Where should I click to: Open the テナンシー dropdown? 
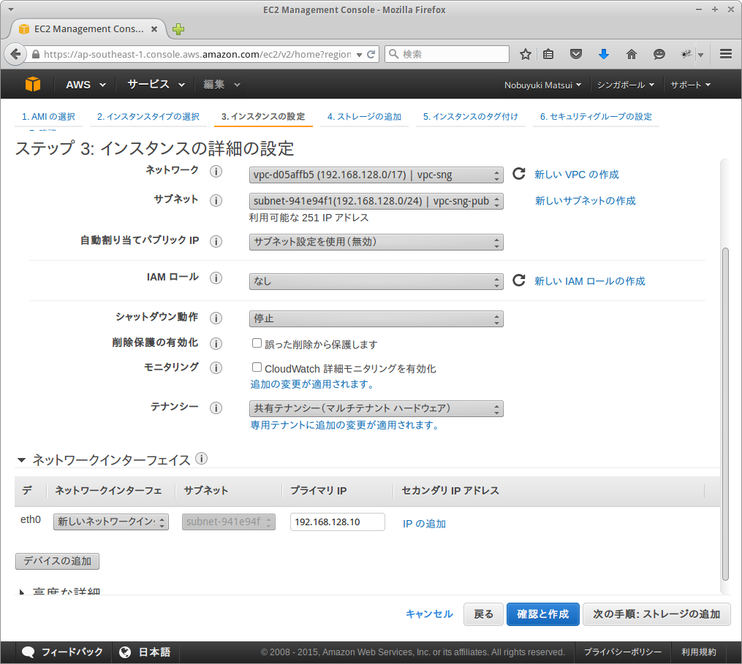[x=375, y=408]
